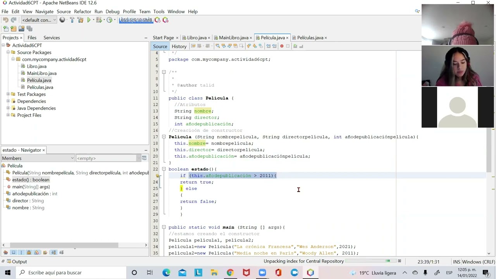
Task: Switch to the MainLibro.java tab
Action: (x=233, y=38)
